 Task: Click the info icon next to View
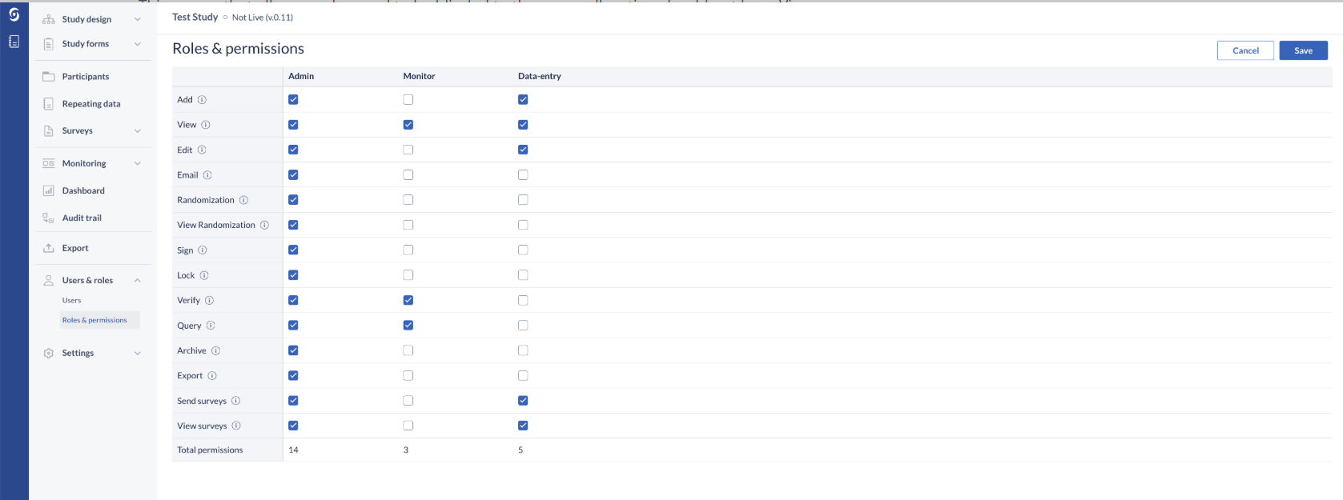(x=206, y=125)
